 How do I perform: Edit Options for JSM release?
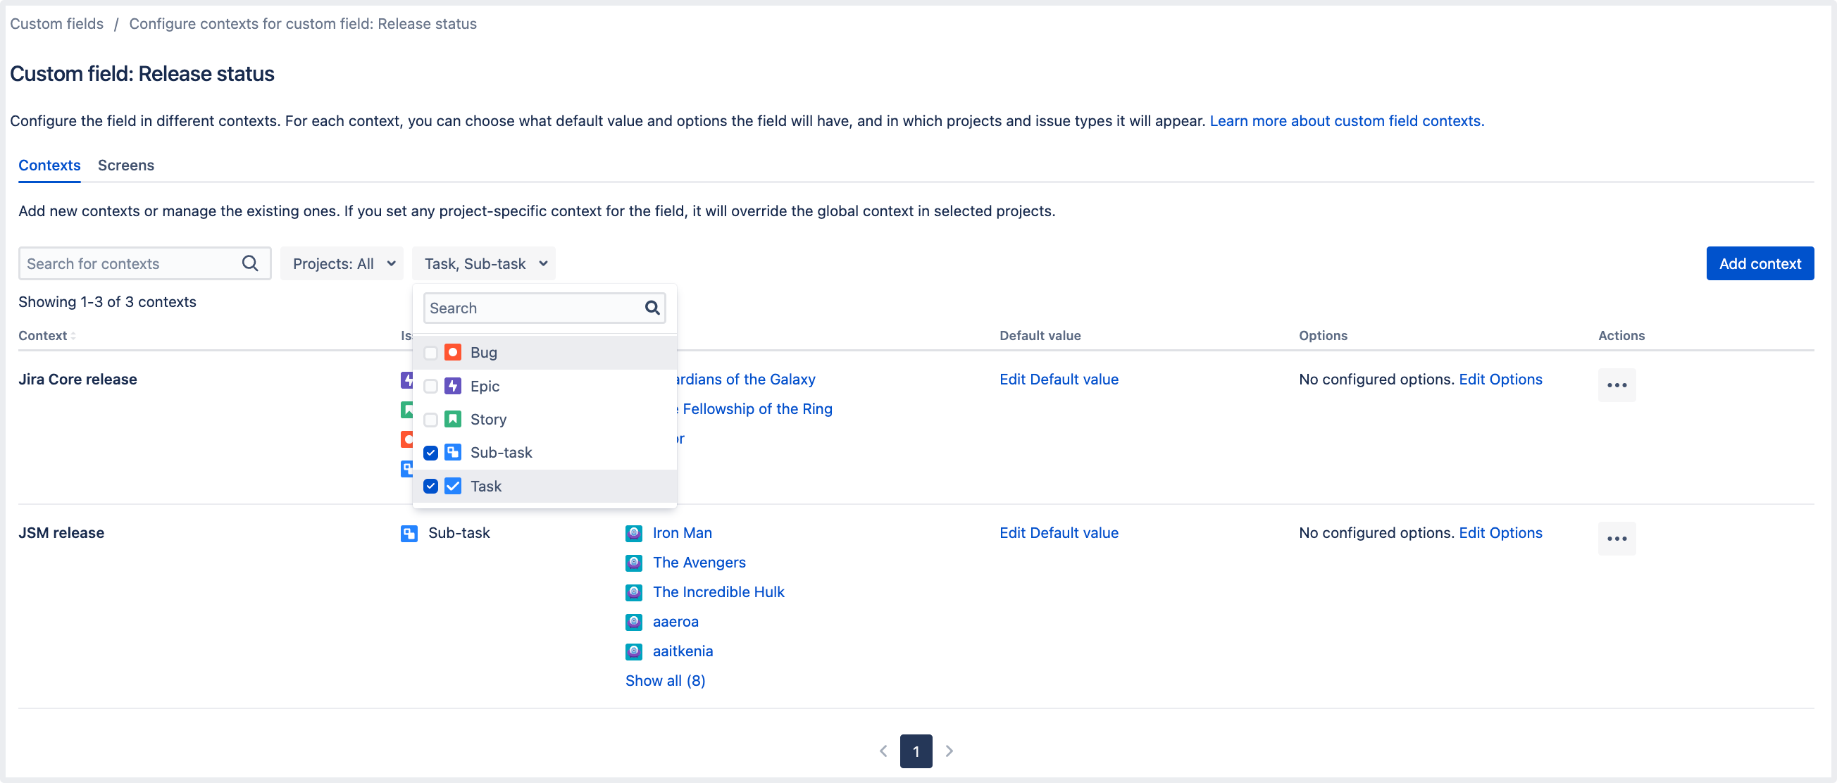click(x=1500, y=533)
